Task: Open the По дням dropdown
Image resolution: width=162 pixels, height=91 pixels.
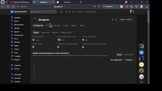Action: [x=130, y=60]
